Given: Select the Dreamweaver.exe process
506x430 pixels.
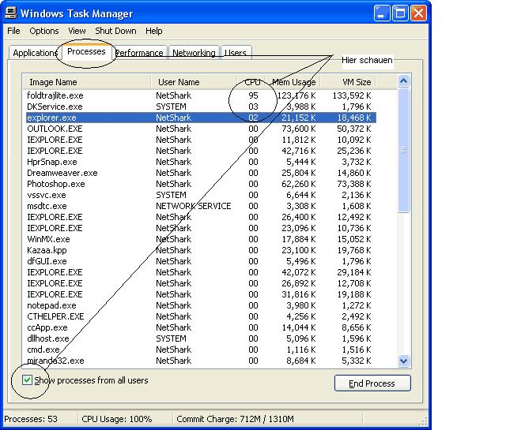Looking at the screenshot, I should pyautogui.click(x=201, y=173).
